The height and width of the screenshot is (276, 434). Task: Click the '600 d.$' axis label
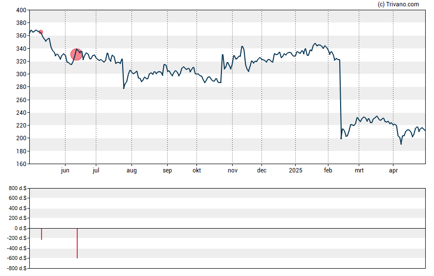click(x=18, y=198)
